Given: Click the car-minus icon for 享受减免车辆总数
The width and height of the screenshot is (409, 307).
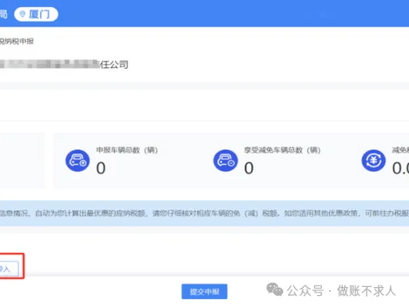Looking at the screenshot, I should 225,161.
